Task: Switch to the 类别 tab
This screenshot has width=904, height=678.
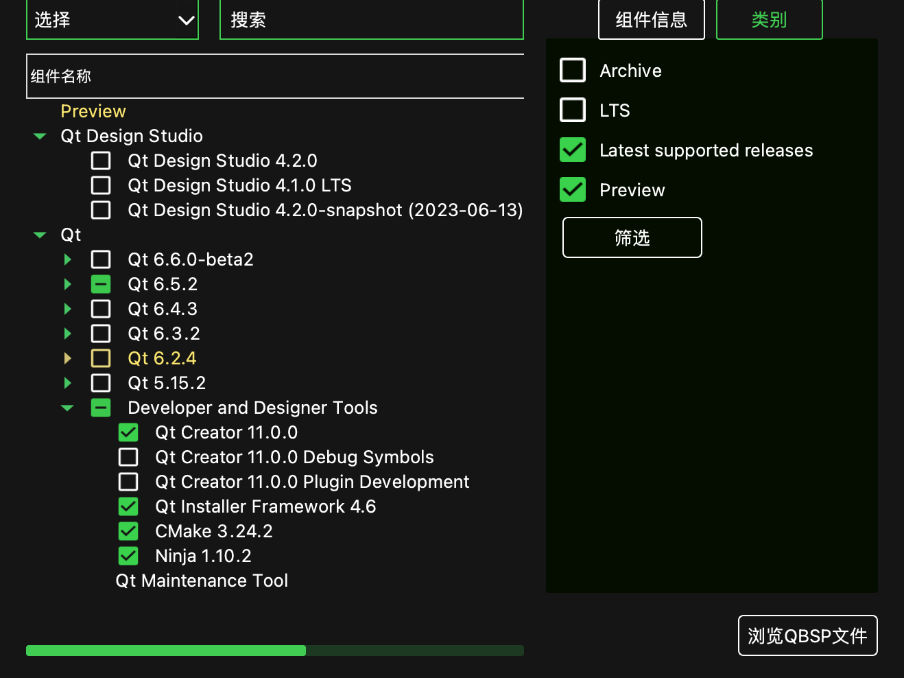Action: [769, 19]
